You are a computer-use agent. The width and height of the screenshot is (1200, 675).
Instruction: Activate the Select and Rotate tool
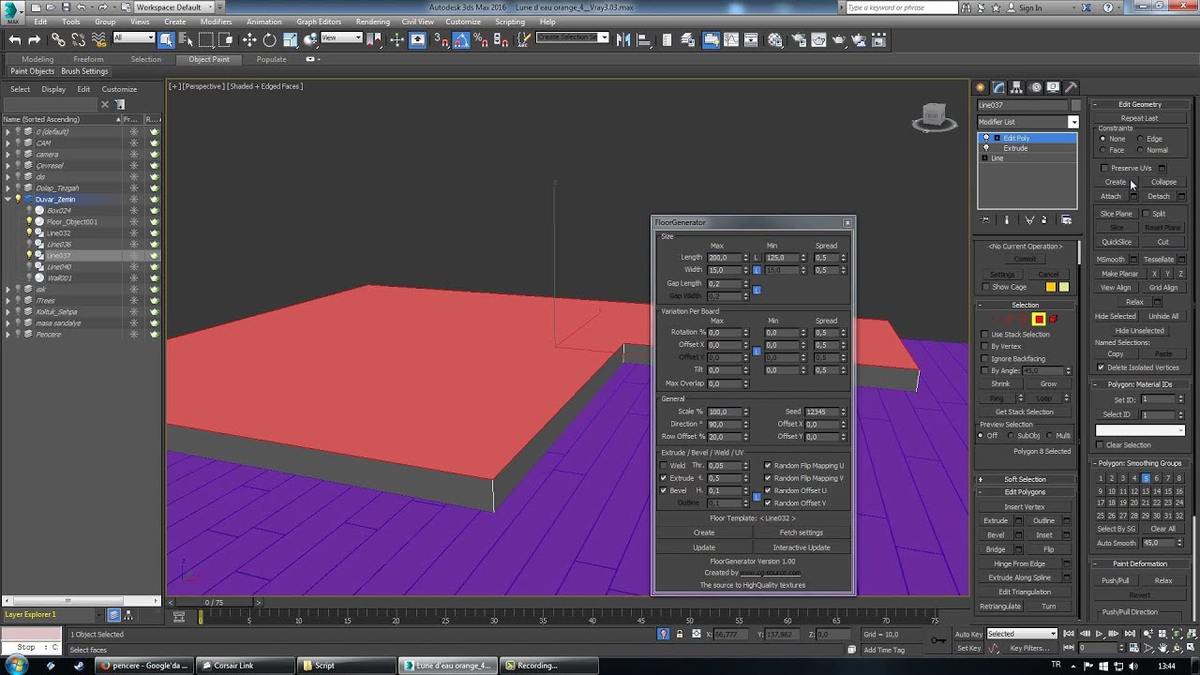pyautogui.click(x=269, y=39)
